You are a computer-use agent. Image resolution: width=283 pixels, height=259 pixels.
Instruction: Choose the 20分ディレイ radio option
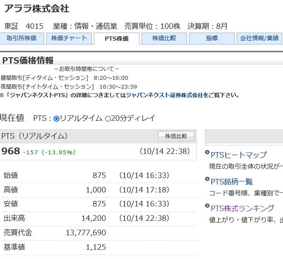click(x=108, y=119)
